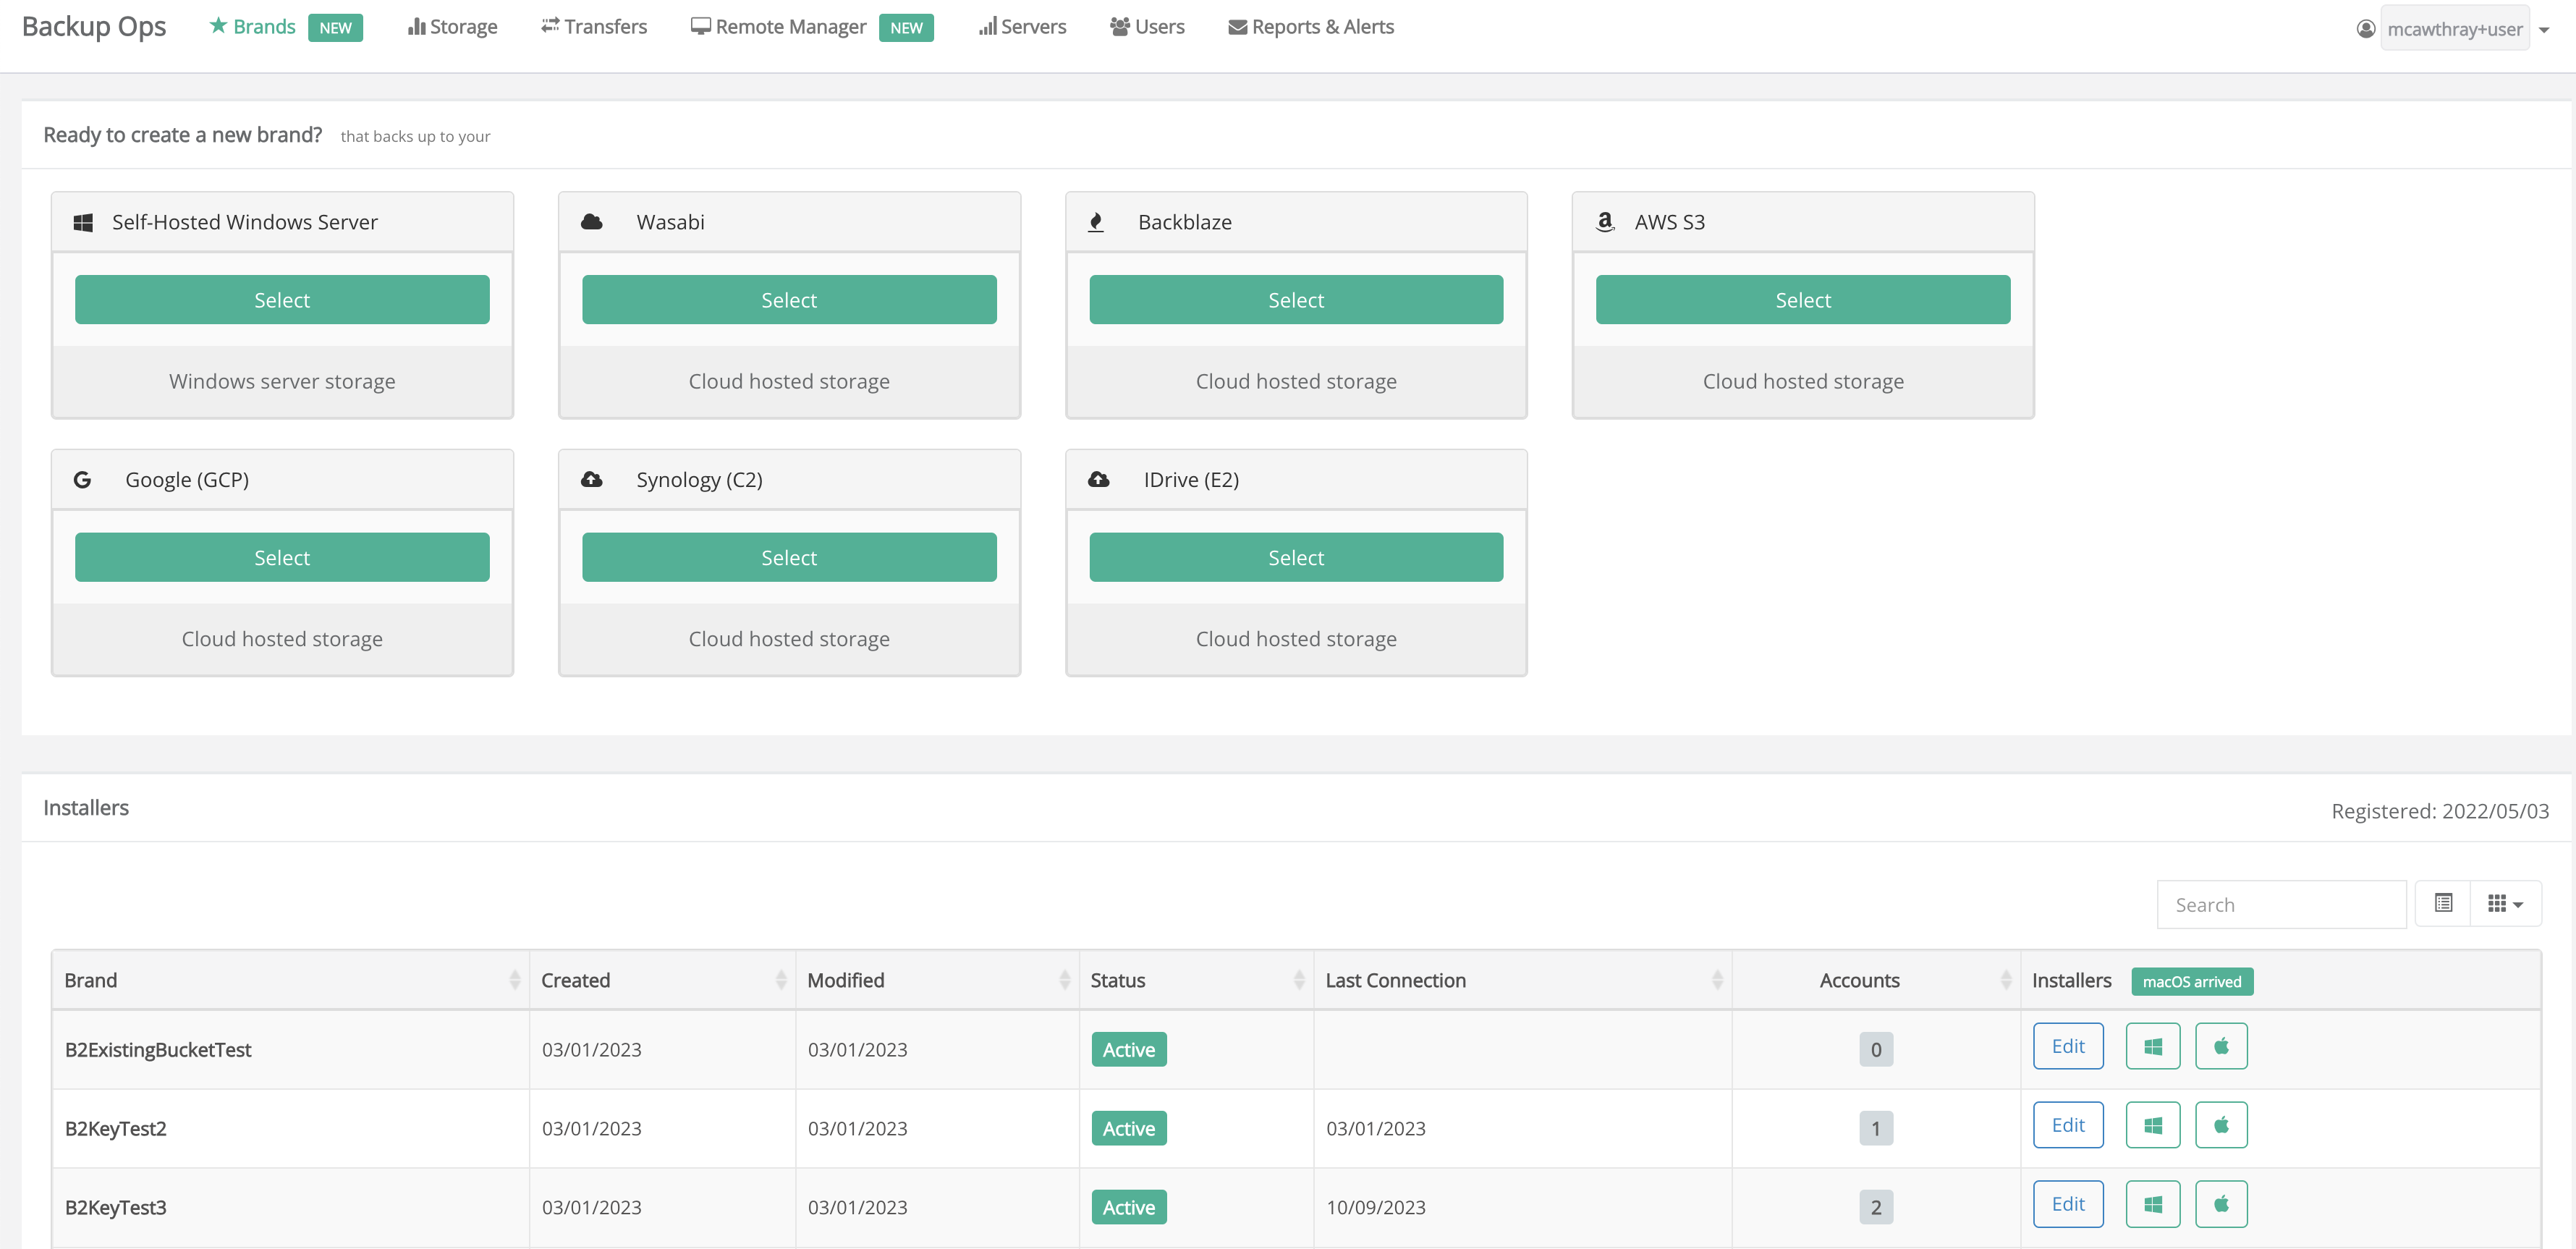2576x1249 pixels.
Task: Select AWS S3 as brand storage
Action: click(1803, 300)
